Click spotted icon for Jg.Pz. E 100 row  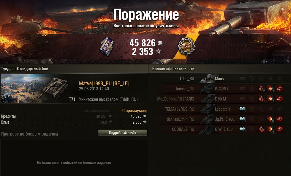(x=242, y=119)
